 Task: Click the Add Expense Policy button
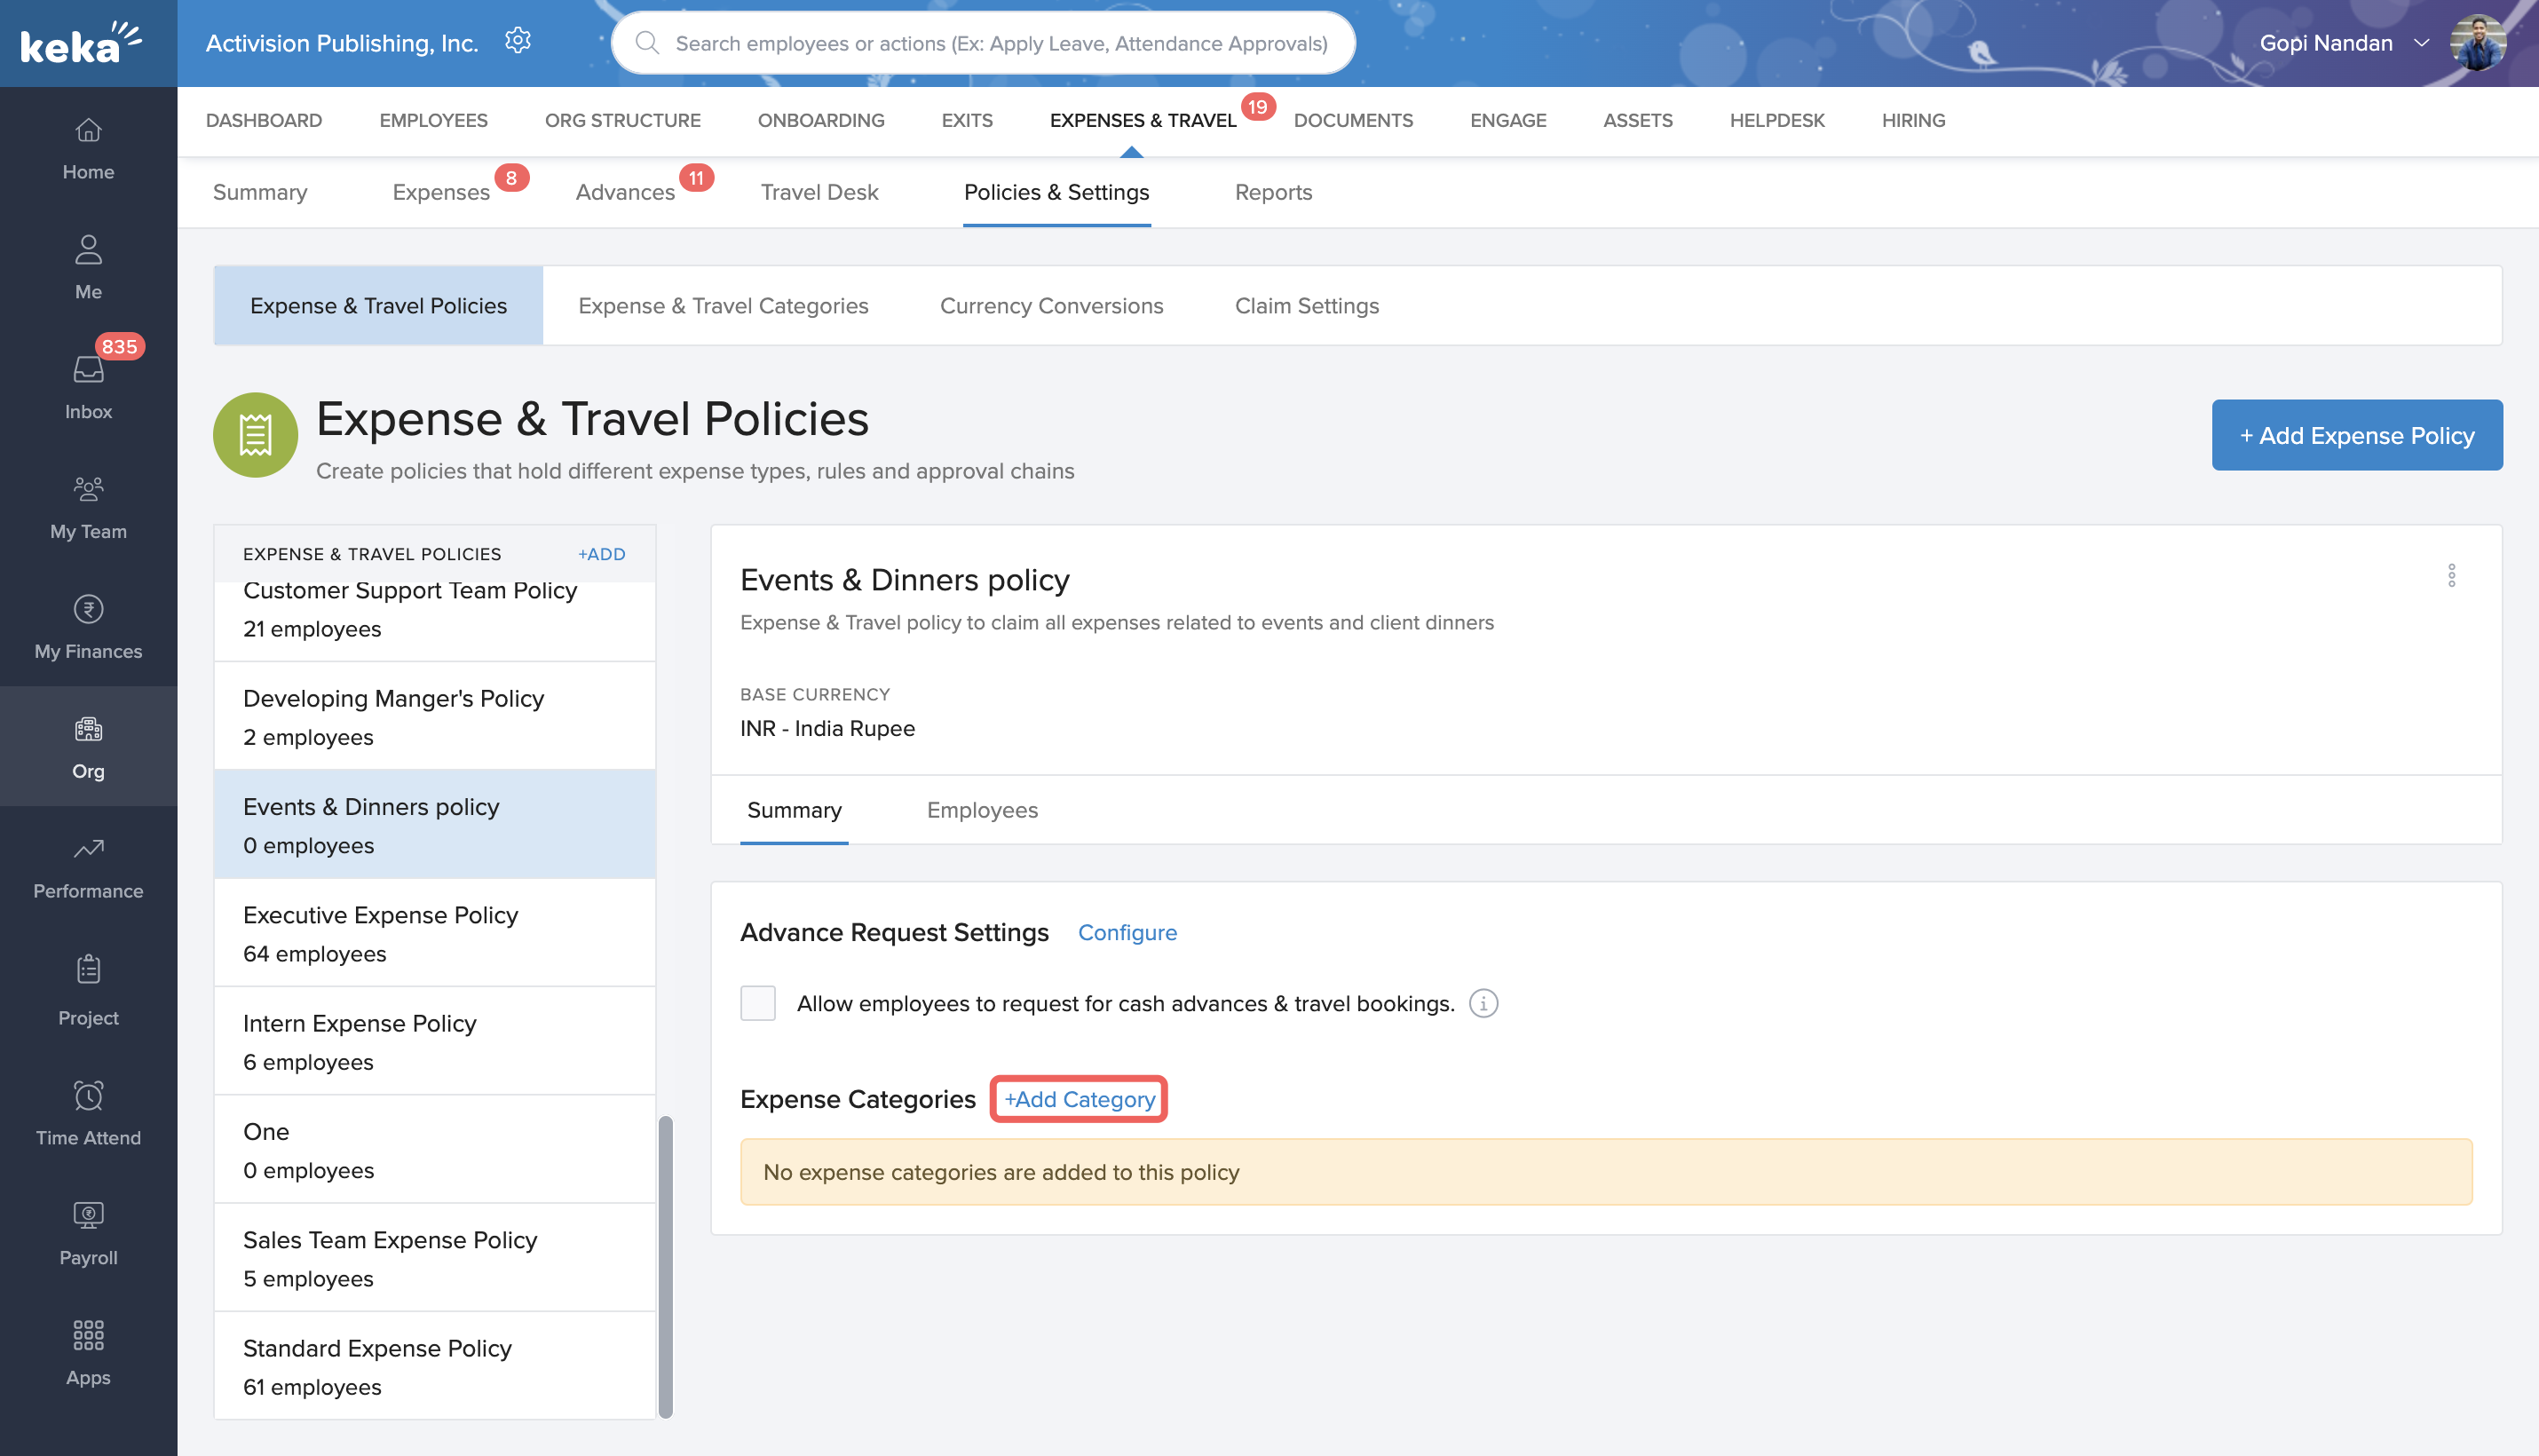[x=2356, y=435]
